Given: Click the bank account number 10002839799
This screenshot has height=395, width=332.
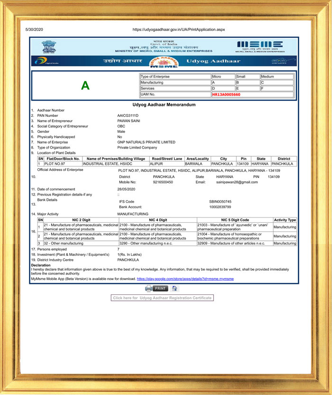Looking at the screenshot, I should coord(220,207).
